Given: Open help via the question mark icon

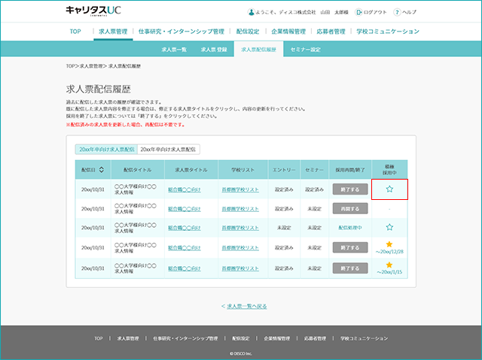Looking at the screenshot, I should pos(397,12).
